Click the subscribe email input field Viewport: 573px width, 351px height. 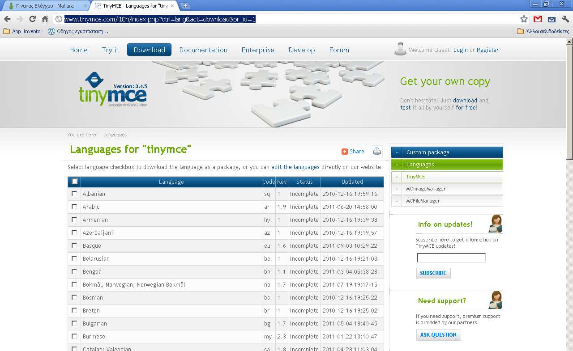pos(451,258)
